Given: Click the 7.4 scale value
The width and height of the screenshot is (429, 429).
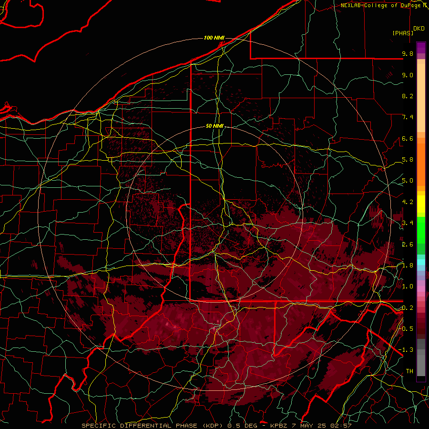Looking at the screenshot, I should tap(408, 117).
